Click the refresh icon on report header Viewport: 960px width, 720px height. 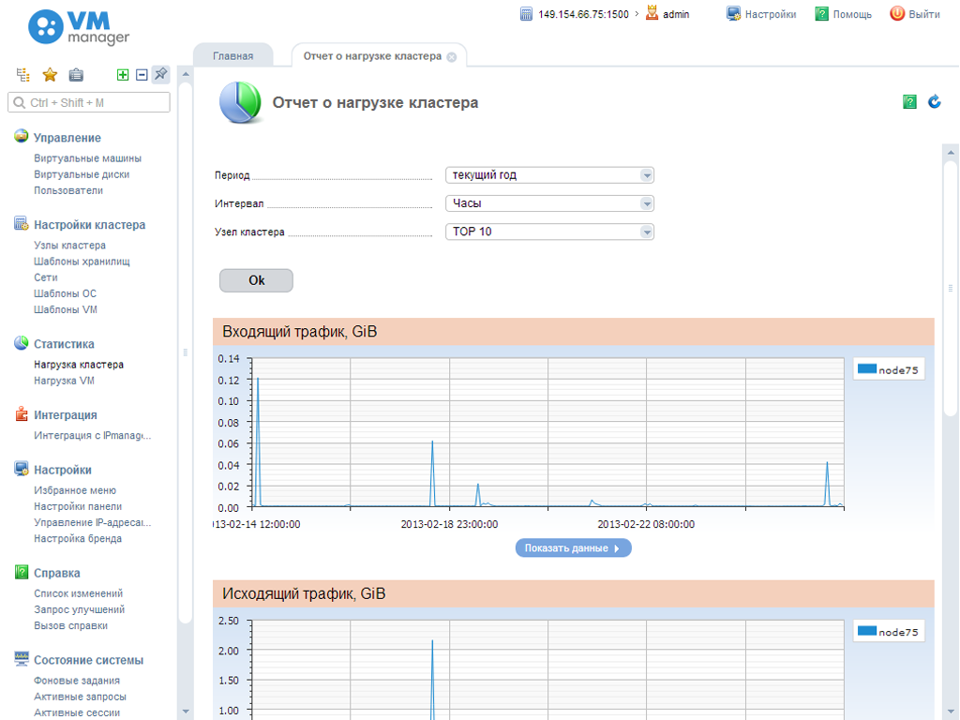click(x=934, y=102)
